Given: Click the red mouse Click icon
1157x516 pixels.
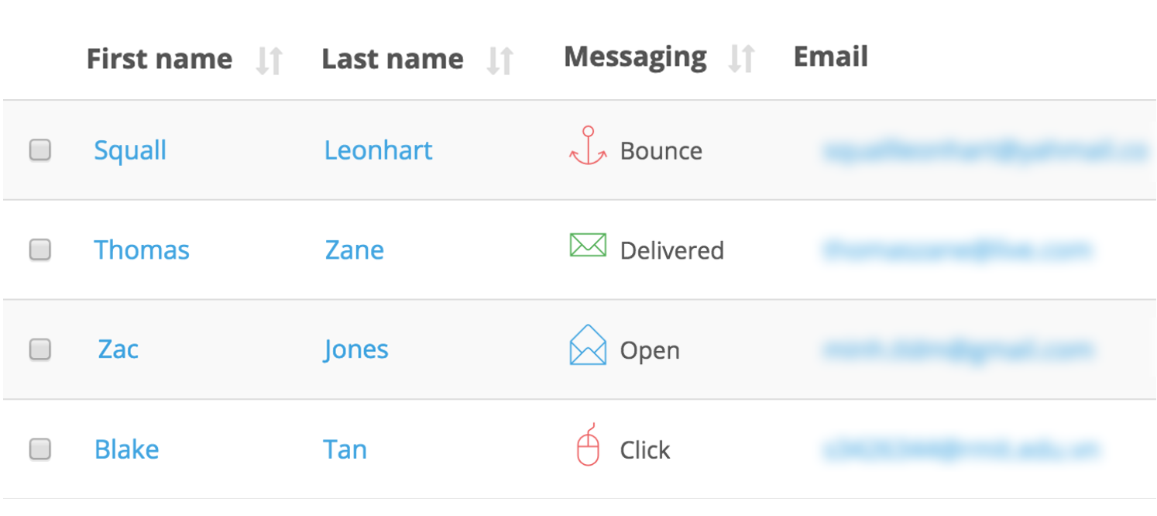Looking at the screenshot, I should coord(589,445).
